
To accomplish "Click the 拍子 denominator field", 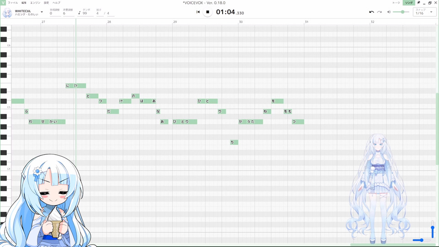I will click(110, 13).
